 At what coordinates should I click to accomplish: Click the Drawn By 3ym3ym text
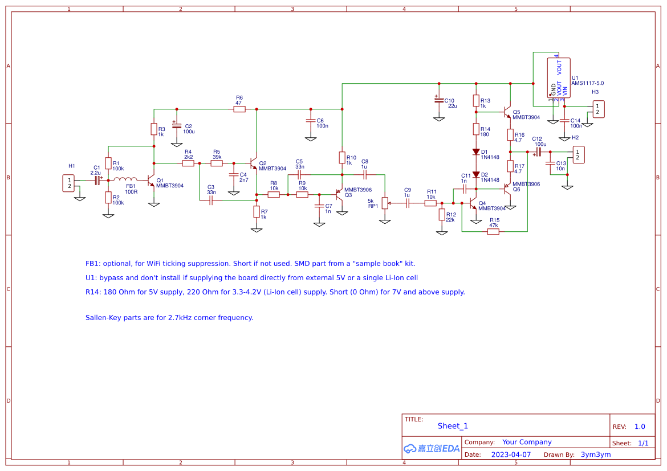[x=594, y=454]
